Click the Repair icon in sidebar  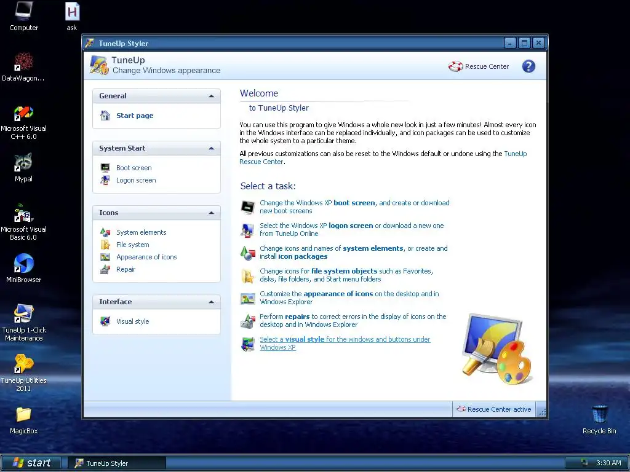coord(105,269)
